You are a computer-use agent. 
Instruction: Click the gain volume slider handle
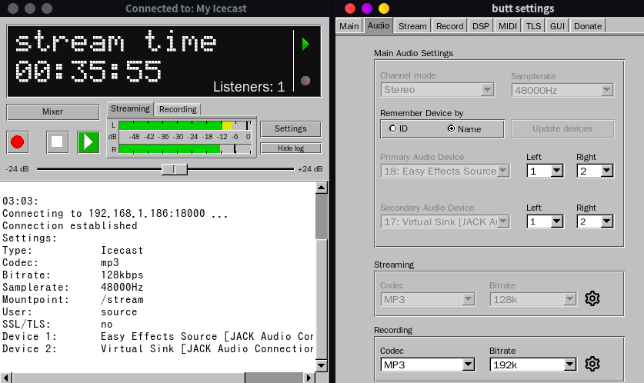click(x=175, y=169)
